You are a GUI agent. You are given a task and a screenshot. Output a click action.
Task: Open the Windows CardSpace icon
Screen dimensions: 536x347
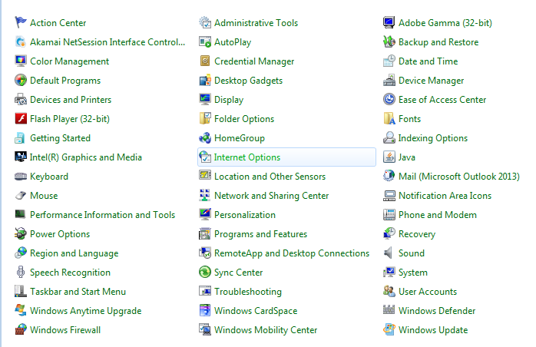point(205,310)
